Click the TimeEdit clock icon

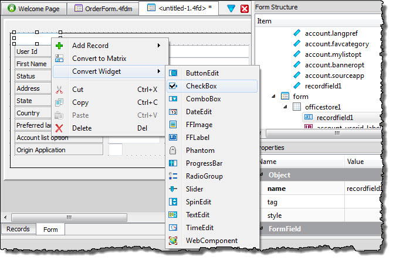click(x=173, y=227)
